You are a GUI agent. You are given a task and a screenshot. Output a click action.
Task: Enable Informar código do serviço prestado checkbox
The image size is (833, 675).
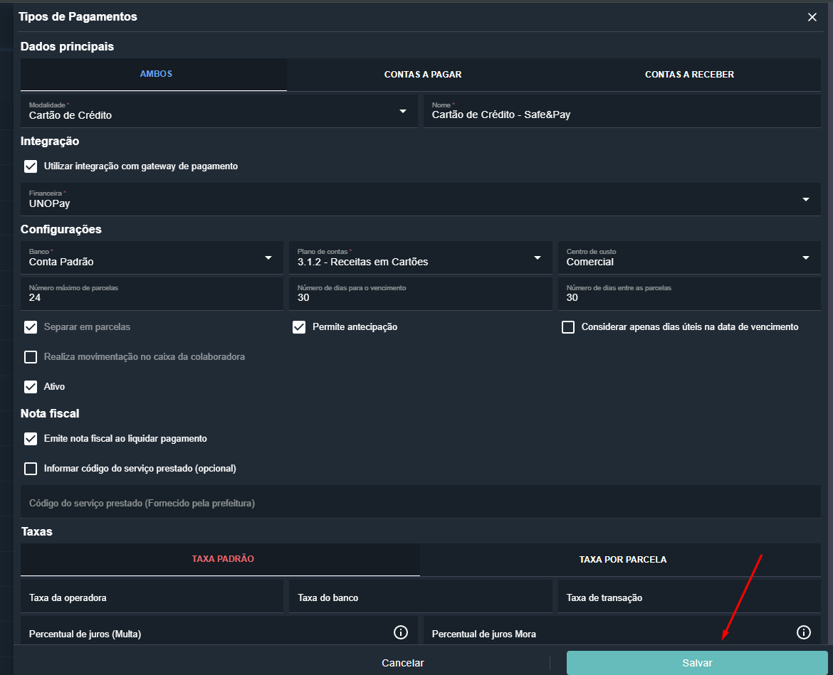click(x=31, y=468)
